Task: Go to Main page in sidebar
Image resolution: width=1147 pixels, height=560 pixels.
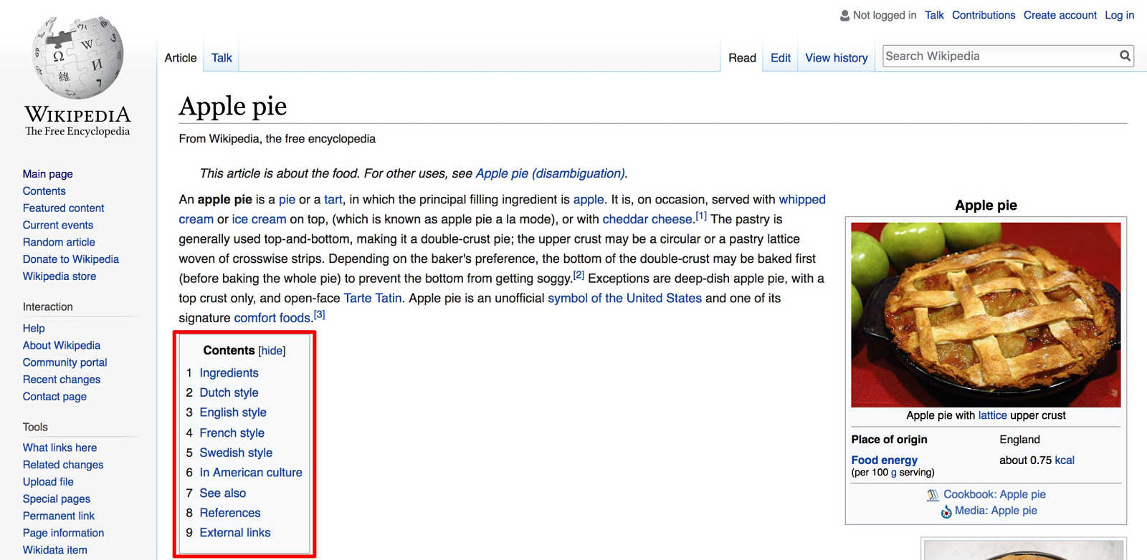Action: (47, 174)
